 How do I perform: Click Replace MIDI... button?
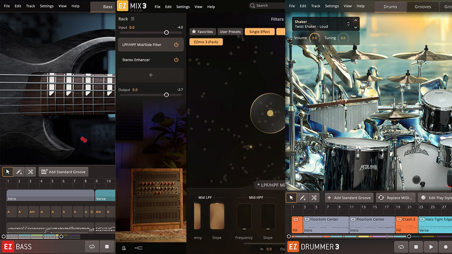pyautogui.click(x=395, y=198)
